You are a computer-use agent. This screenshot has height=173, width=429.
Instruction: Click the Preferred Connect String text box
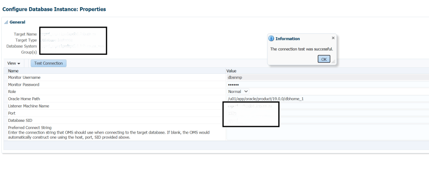click(327, 132)
